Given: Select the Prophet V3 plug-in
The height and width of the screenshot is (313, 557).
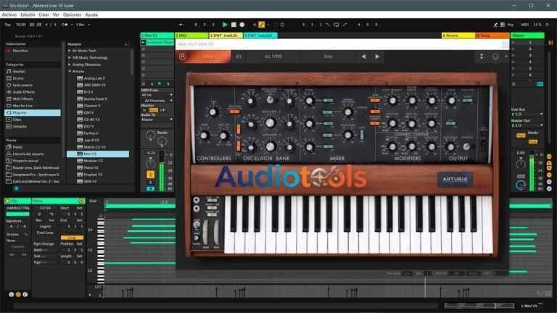Looking at the screenshot, I should click(x=90, y=175).
